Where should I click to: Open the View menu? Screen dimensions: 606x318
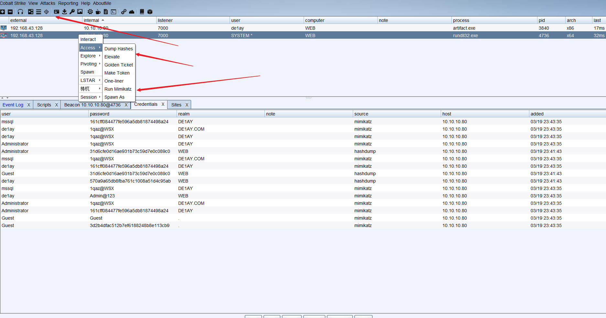[33, 3]
